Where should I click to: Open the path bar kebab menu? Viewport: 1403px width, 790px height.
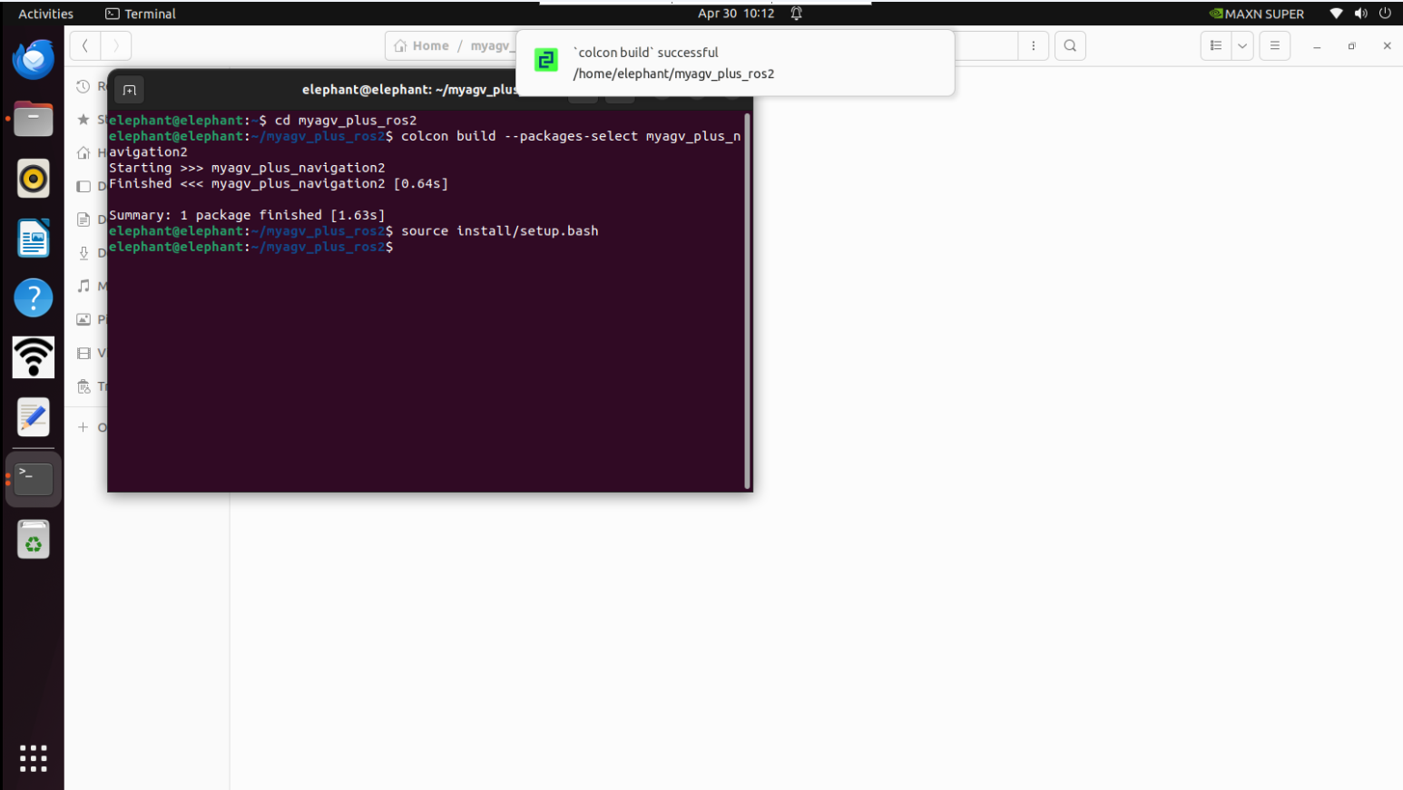tap(1033, 45)
